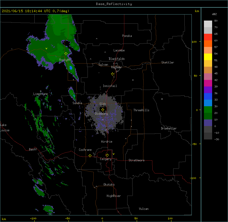228x222 pixels.
Task: Click the dBZ legend heading
Action: point(214,14)
